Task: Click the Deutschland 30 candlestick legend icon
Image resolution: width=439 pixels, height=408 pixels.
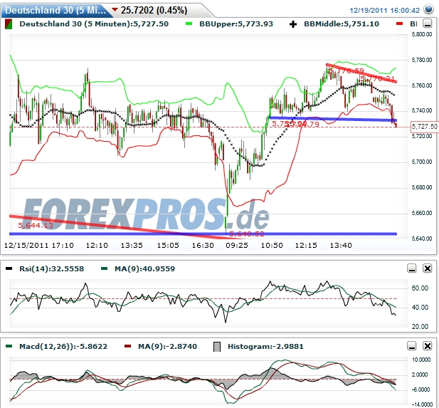Action: [9, 24]
